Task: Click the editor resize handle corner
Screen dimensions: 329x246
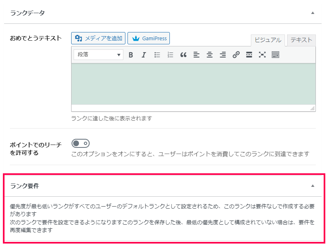Action: 313,108
